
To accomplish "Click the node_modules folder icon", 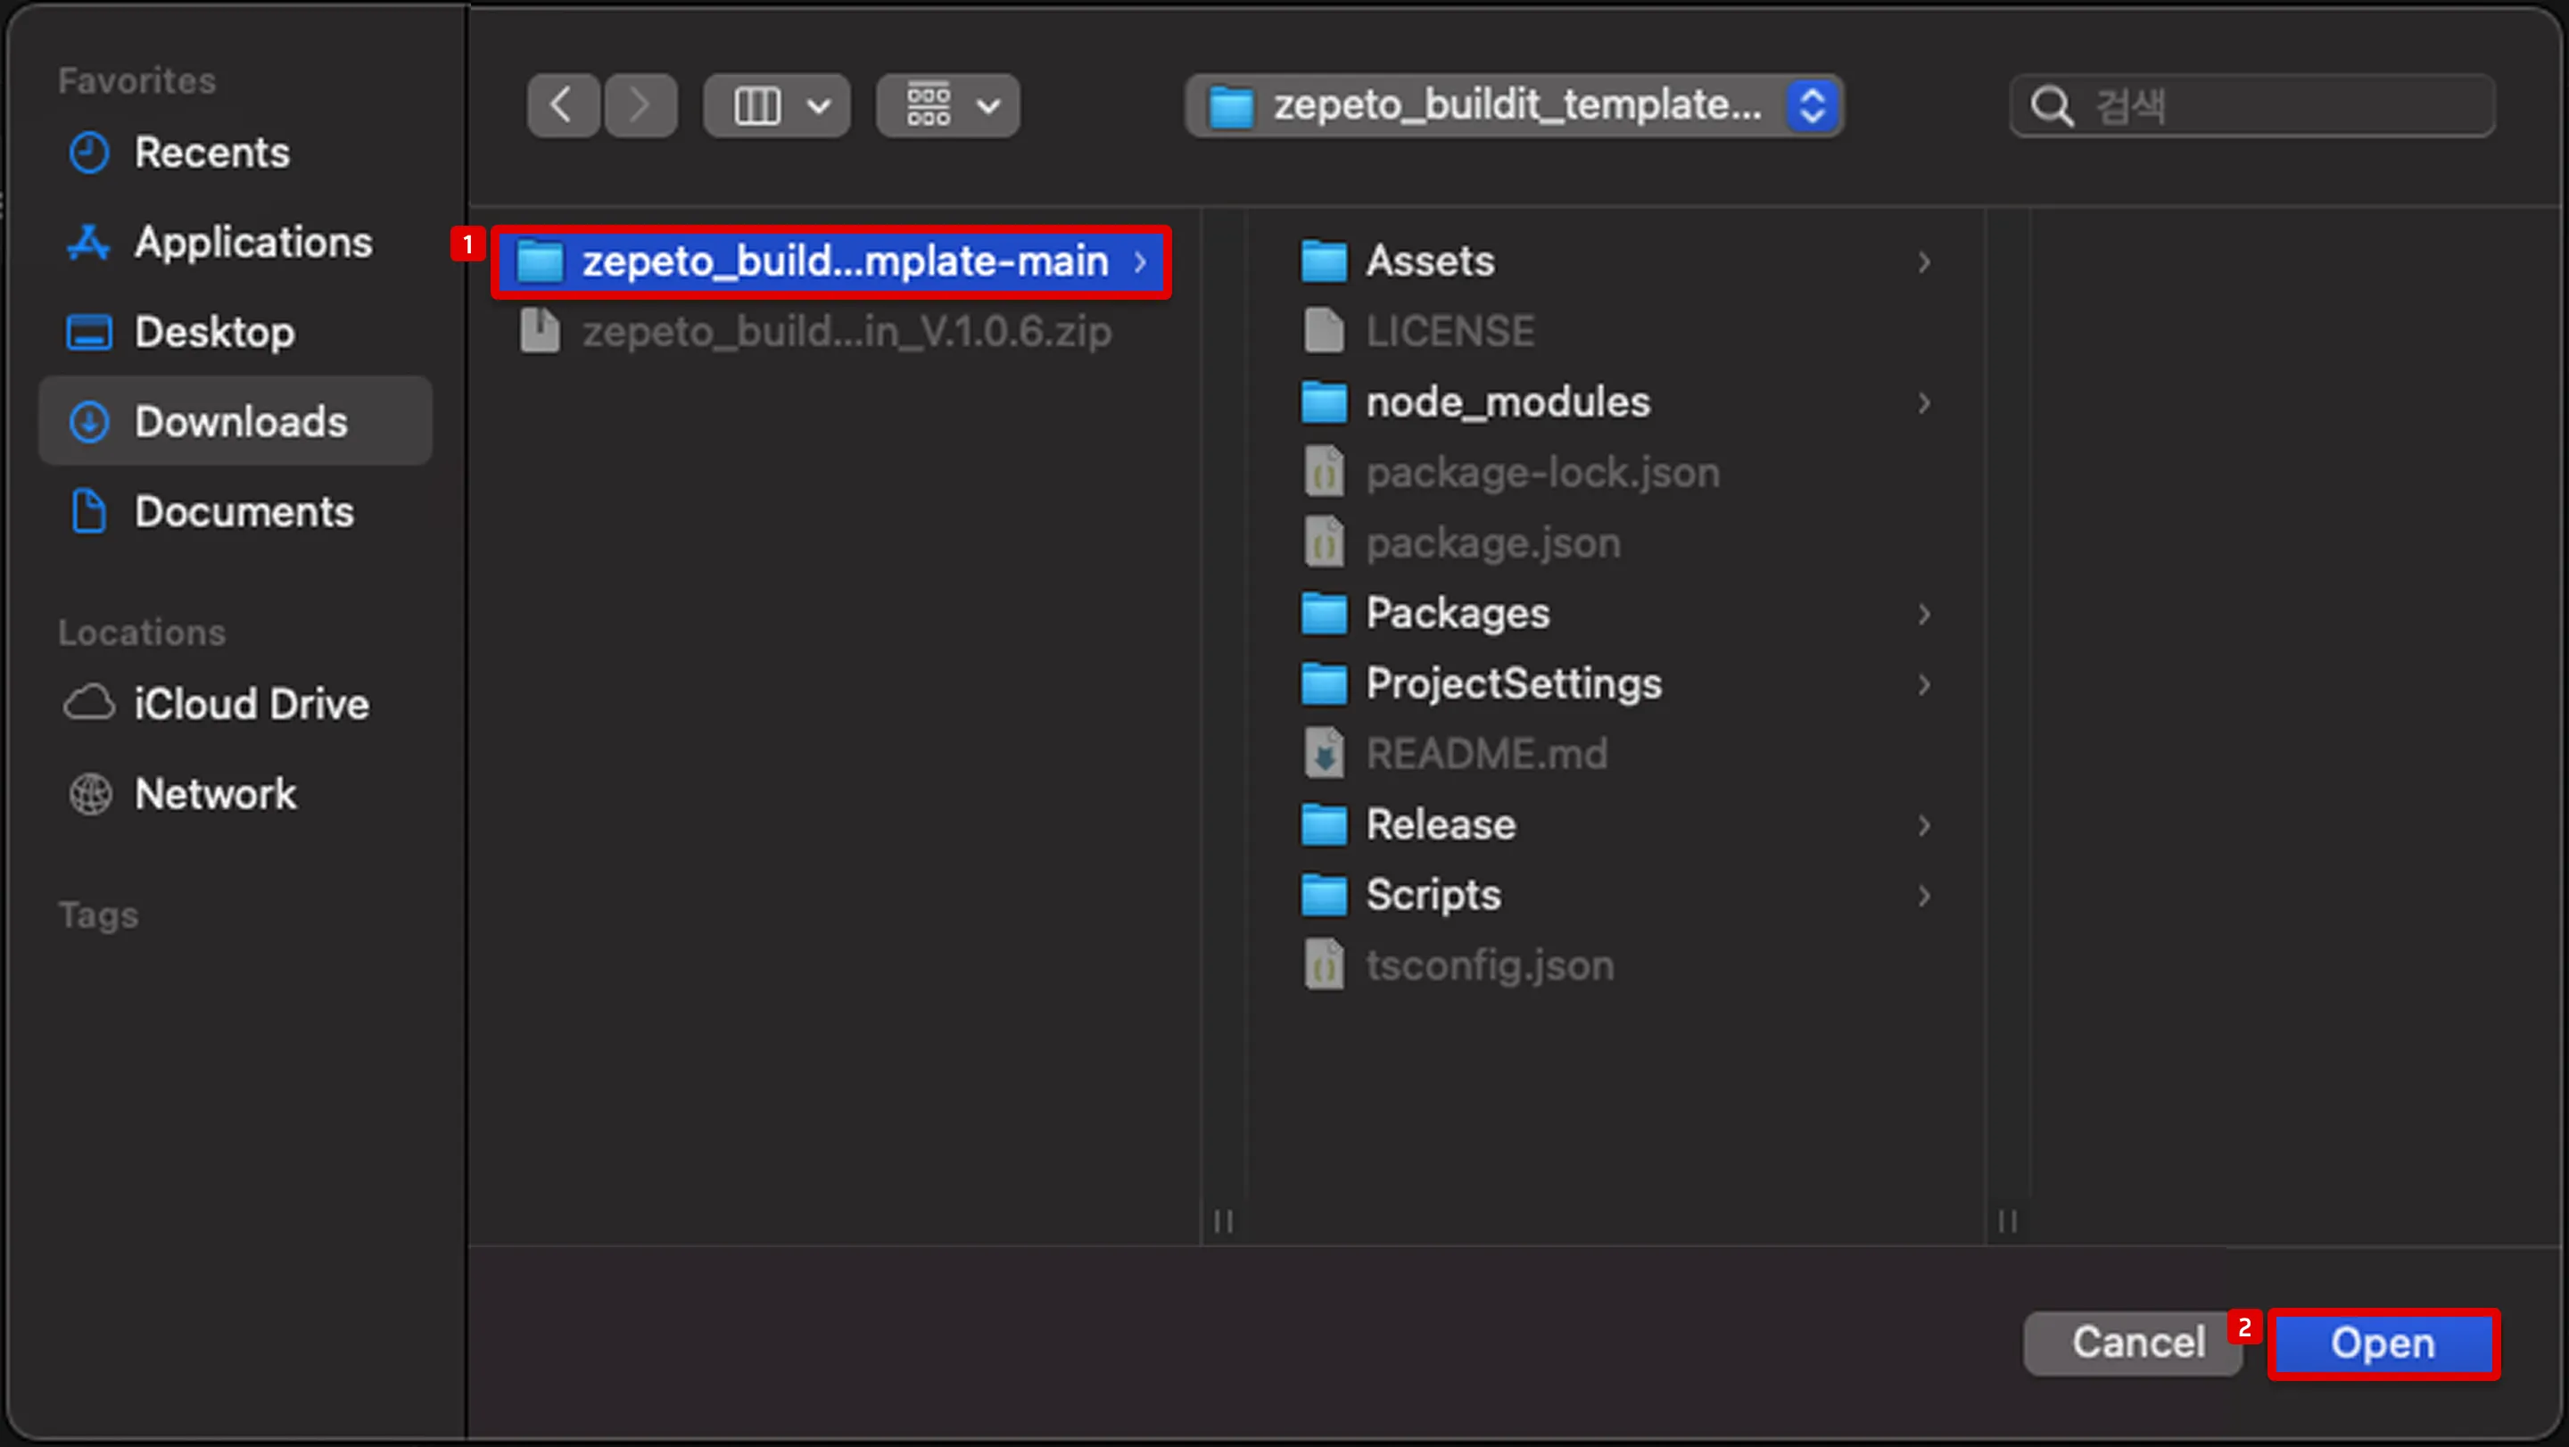I will pos(1324,401).
